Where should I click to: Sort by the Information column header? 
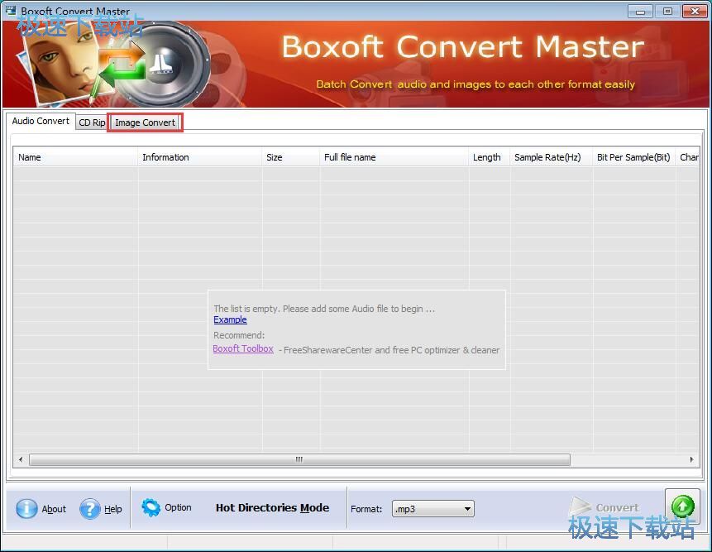click(200, 157)
